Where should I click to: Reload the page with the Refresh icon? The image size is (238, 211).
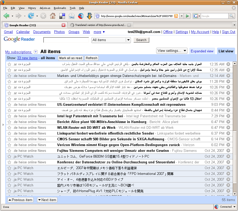tap(31, 16)
